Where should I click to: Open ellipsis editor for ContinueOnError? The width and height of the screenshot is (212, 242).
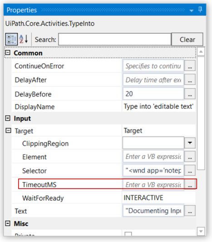click(190, 66)
